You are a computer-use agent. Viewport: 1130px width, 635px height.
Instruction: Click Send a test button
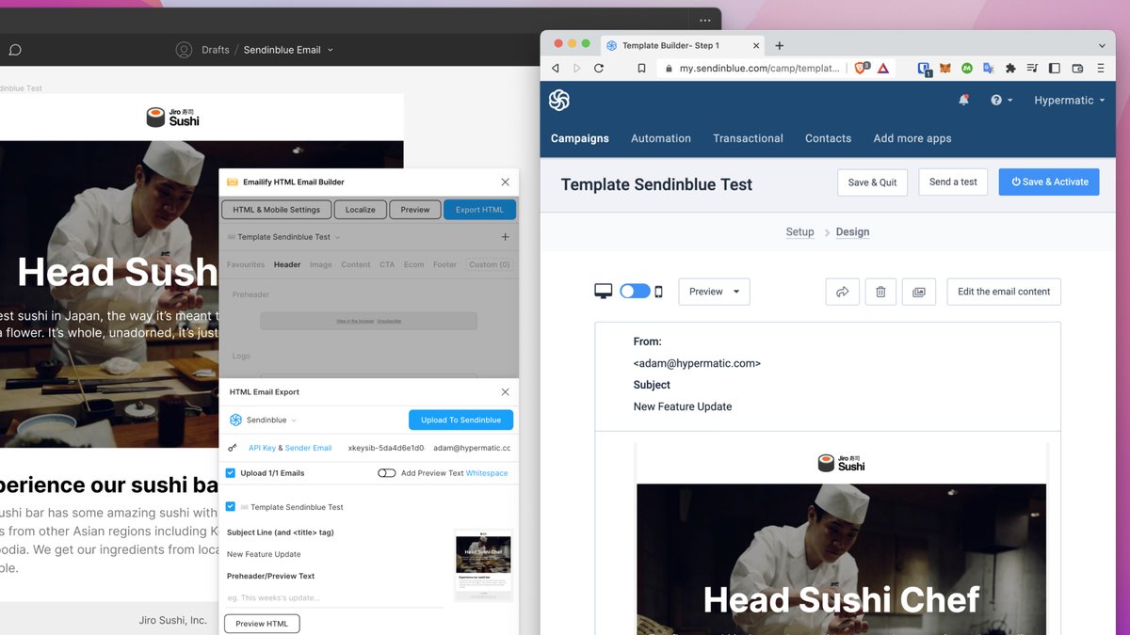(953, 183)
